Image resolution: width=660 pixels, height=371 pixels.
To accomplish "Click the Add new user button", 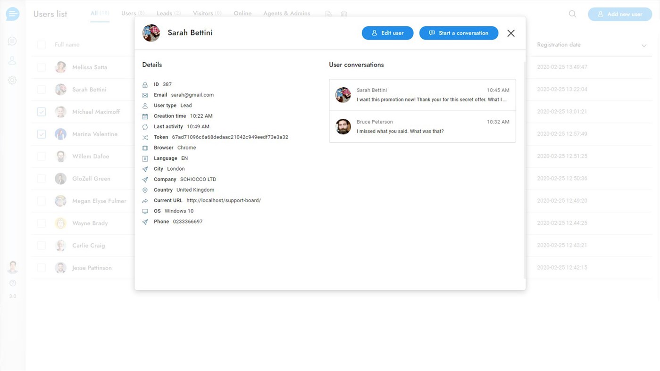I will (x=620, y=14).
